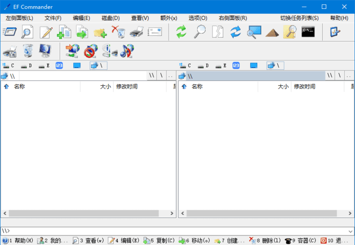Viewport: 355px width, 245px height.
Task: Click the 3 查看(w) function key button
Action: pyautogui.click(x=88, y=241)
